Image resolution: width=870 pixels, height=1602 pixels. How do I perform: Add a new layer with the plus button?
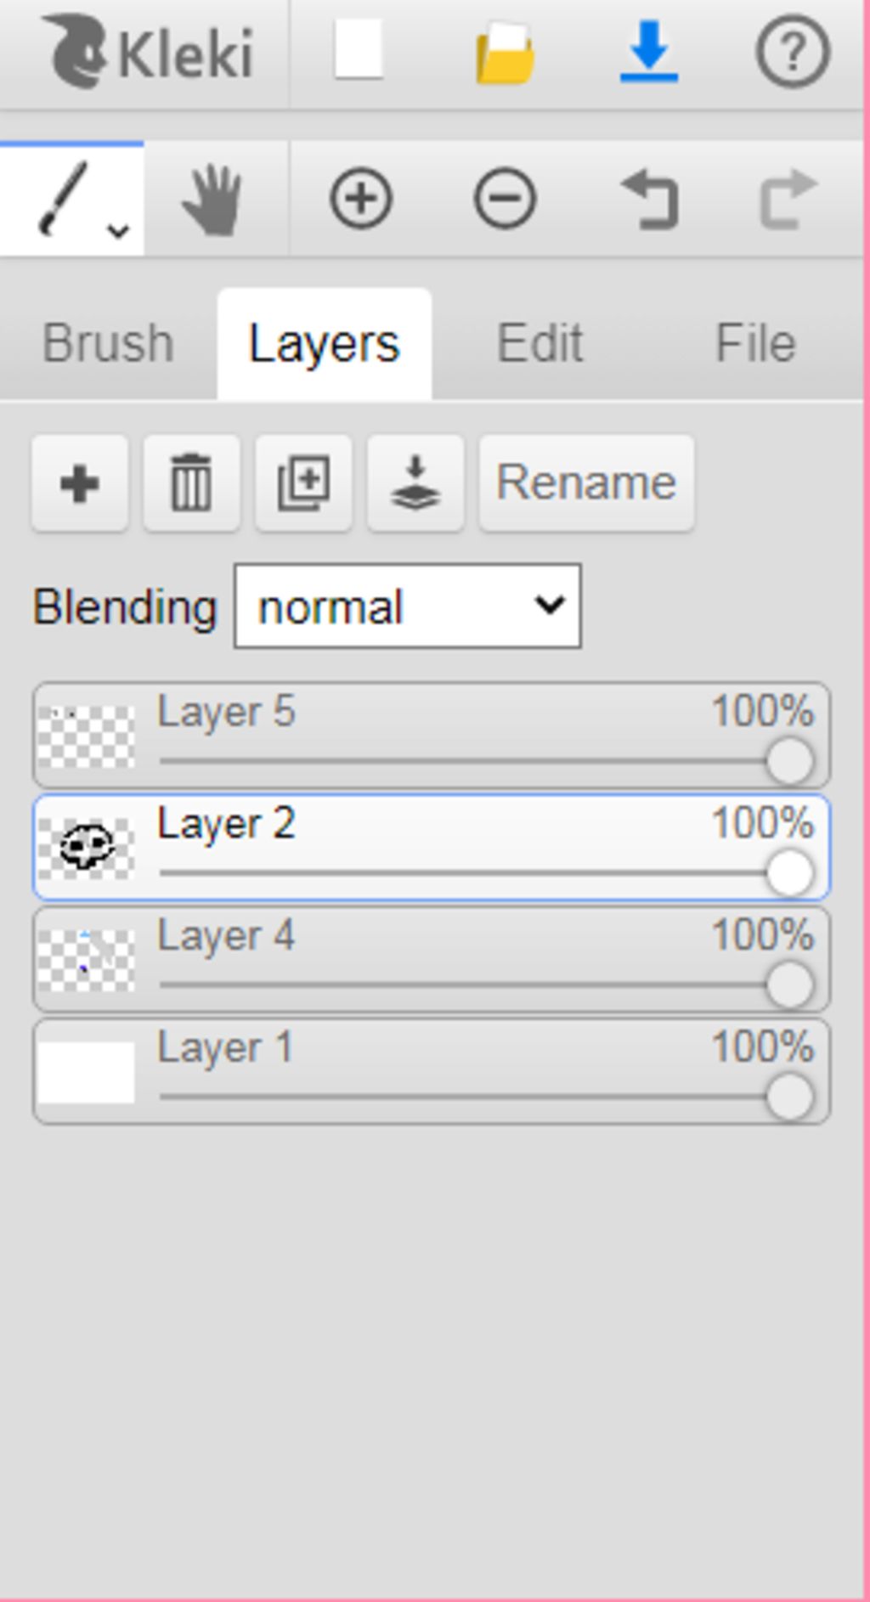80,483
